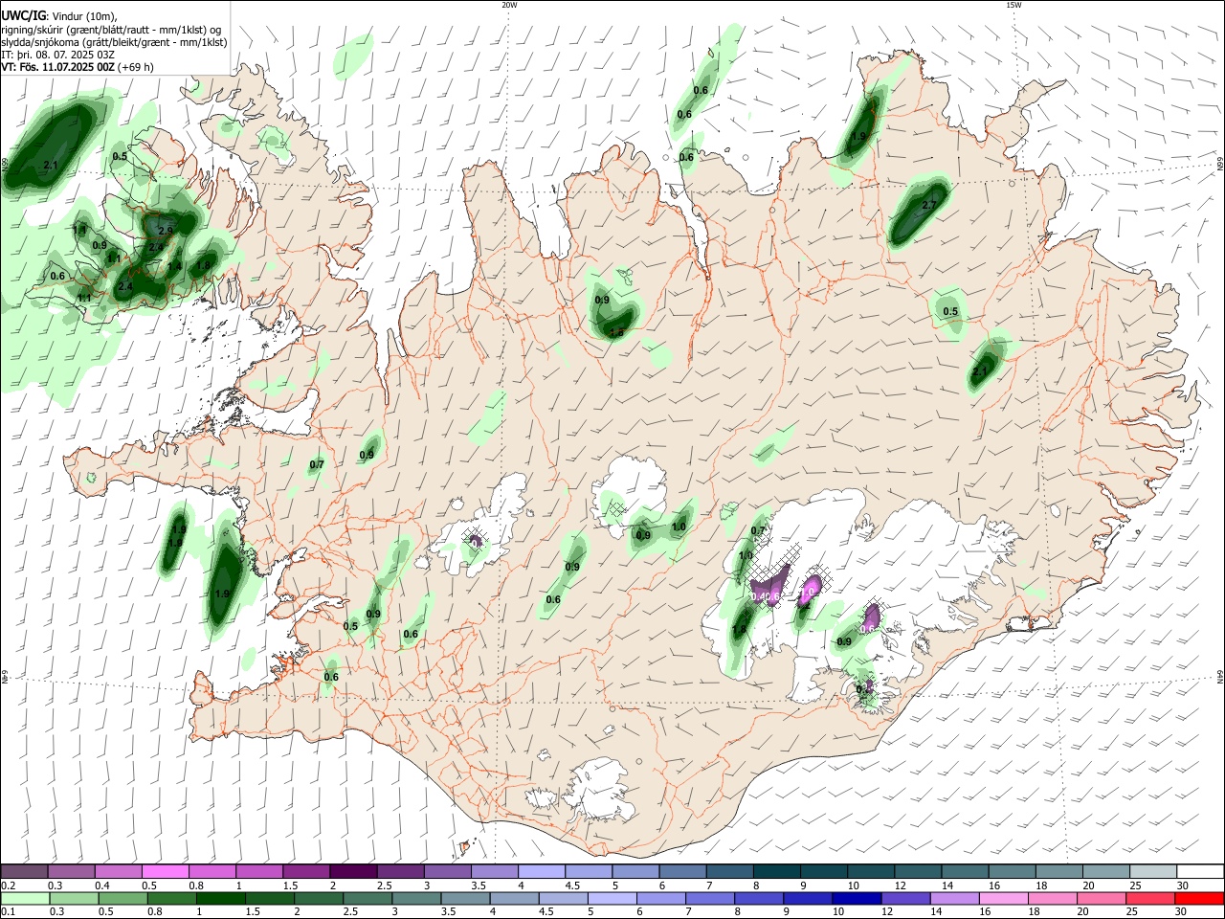Select the bright pink 0.5 swatch in the snow legend

[x=165, y=872]
